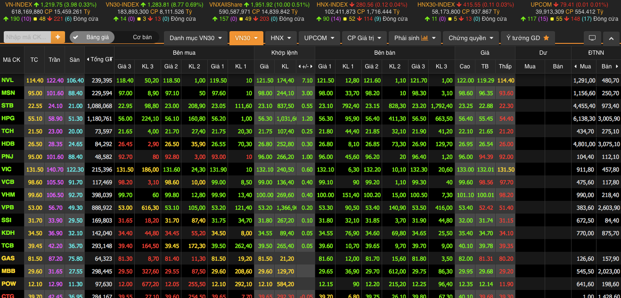Click the left arrow in the +/- column header

[300, 66]
